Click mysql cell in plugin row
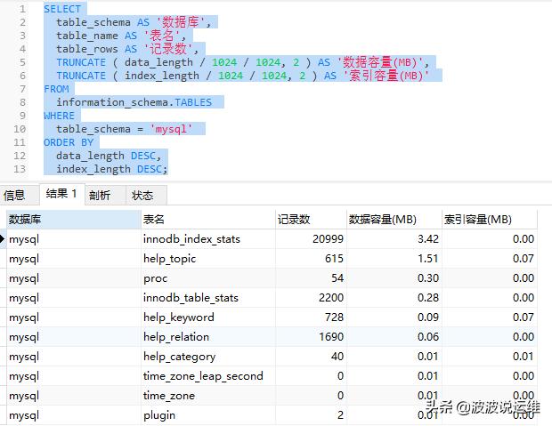Image resolution: width=552 pixels, height=426 pixels. [74, 415]
